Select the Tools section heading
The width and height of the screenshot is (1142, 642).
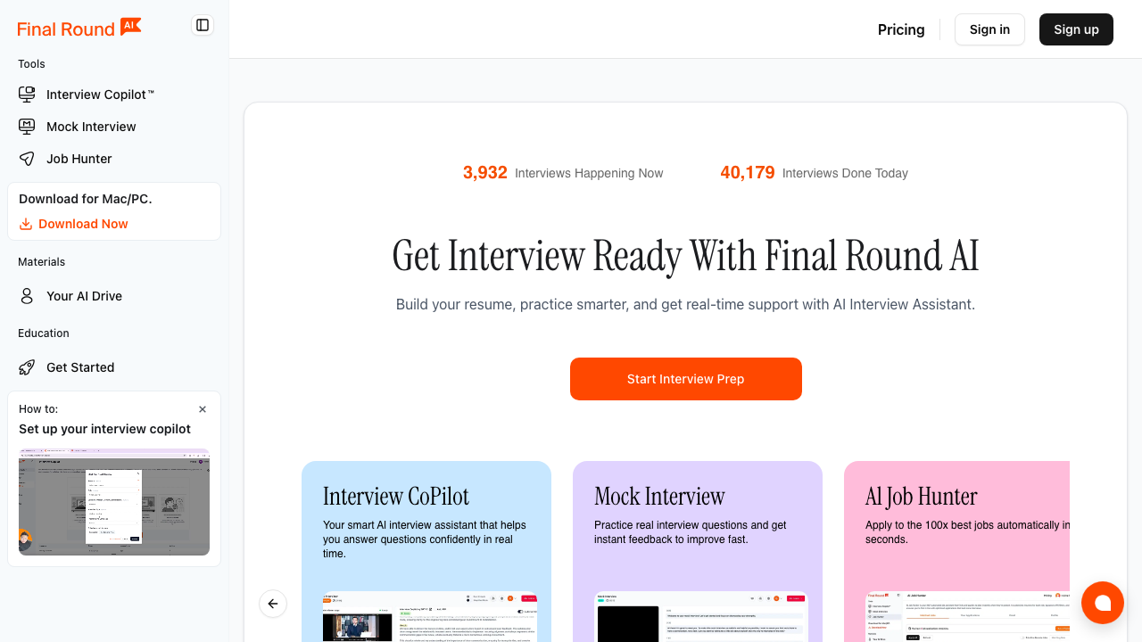(31, 63)
